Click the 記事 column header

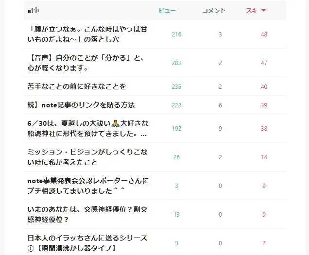(33, 11)
